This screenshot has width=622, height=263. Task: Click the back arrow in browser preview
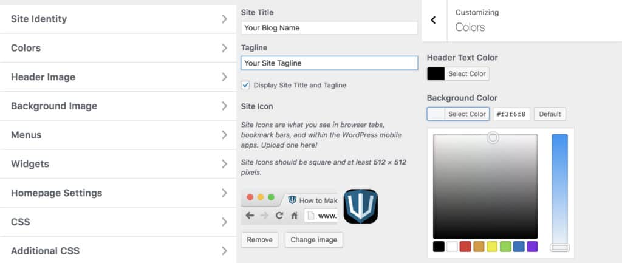[x=250, y=216]
